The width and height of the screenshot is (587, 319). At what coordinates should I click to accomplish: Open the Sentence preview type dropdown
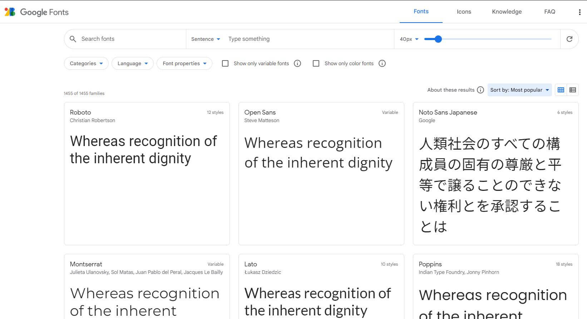pyautogui.click(x=206, y=39)
